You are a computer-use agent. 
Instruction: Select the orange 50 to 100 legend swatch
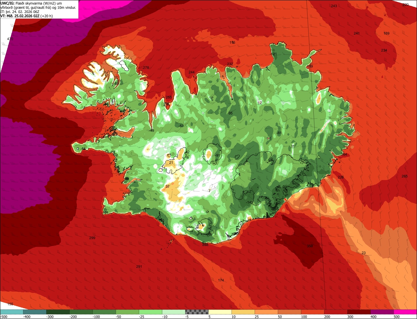coord(289,312)
